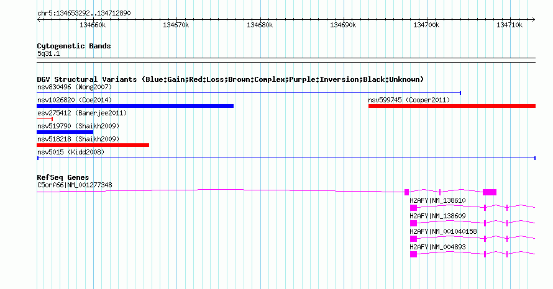
Task: Click the first exon box of H2AFY NM_138610
Action: [x=413, y=208]
